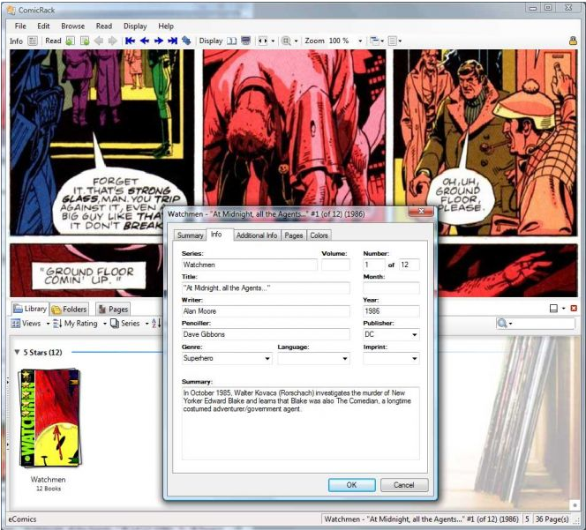The image size is (586, 530).
Task: Click the Penciller field with Dave Gibbons
Action: [x=266, y=334]
